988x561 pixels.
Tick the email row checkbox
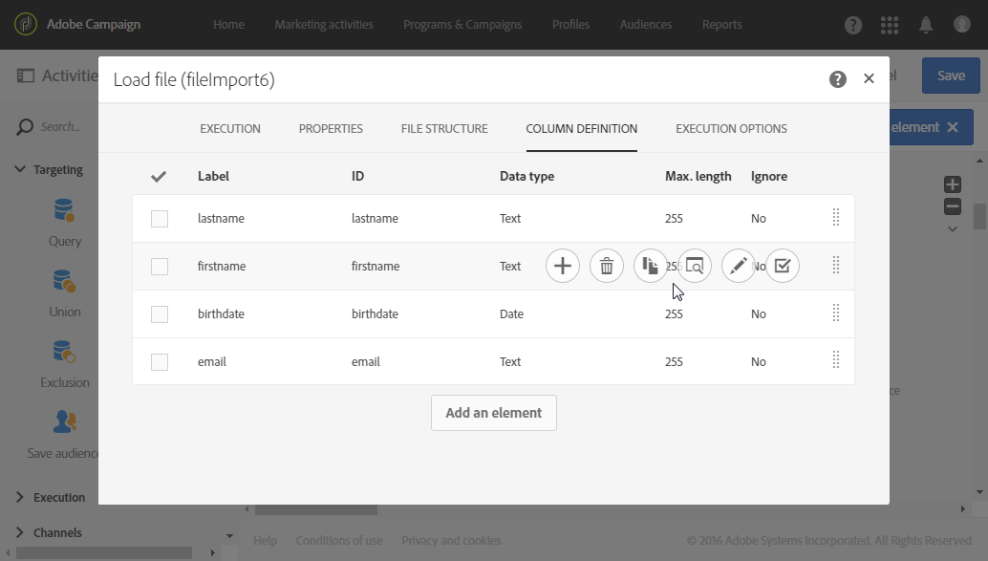coord(160,362)
